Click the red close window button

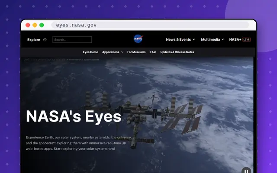[x=28, y=25]
